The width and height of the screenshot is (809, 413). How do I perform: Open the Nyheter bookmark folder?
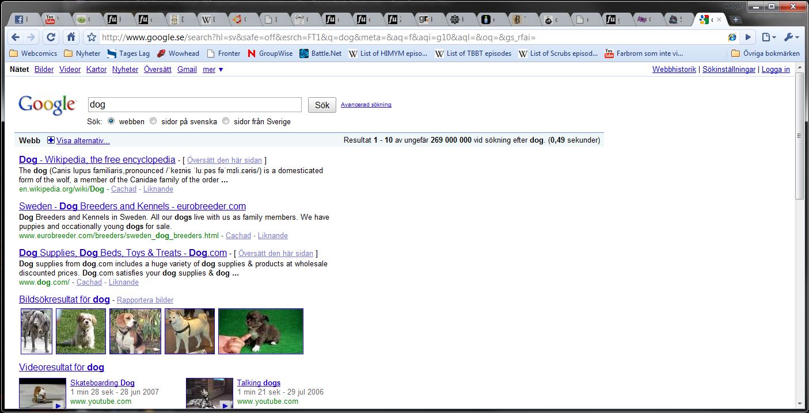click(82, 53)
